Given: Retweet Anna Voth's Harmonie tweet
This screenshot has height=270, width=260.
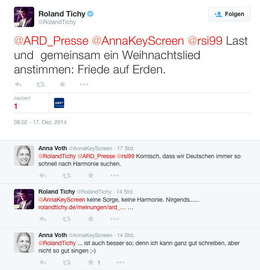Looking at the screenshot, I should (67, 175).
